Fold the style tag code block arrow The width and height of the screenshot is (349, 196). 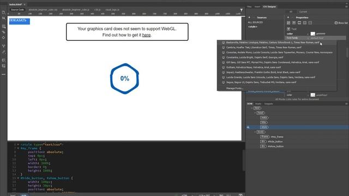point(18,144)
